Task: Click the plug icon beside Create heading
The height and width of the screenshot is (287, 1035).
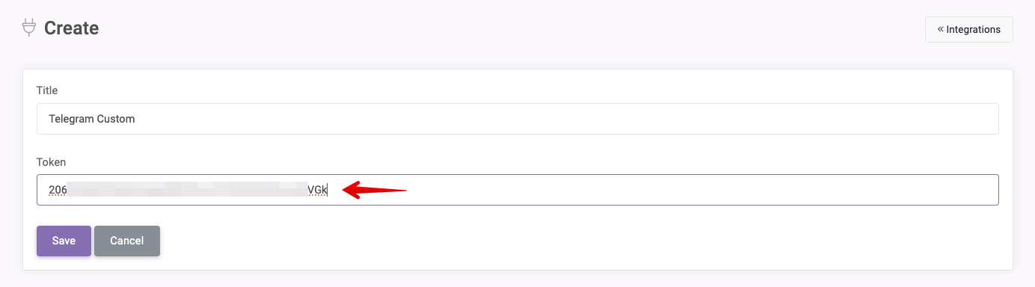Action: [x=29, y=28]
